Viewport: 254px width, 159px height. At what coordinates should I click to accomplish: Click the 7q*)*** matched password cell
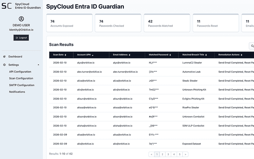[x=153, y=144]
